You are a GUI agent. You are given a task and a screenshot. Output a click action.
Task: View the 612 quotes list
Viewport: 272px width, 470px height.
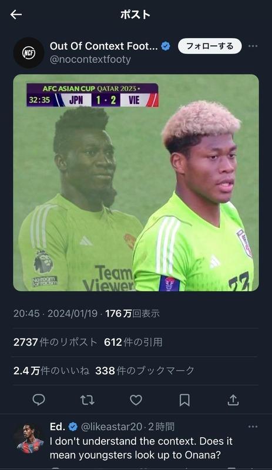click(x=133, y=342)
